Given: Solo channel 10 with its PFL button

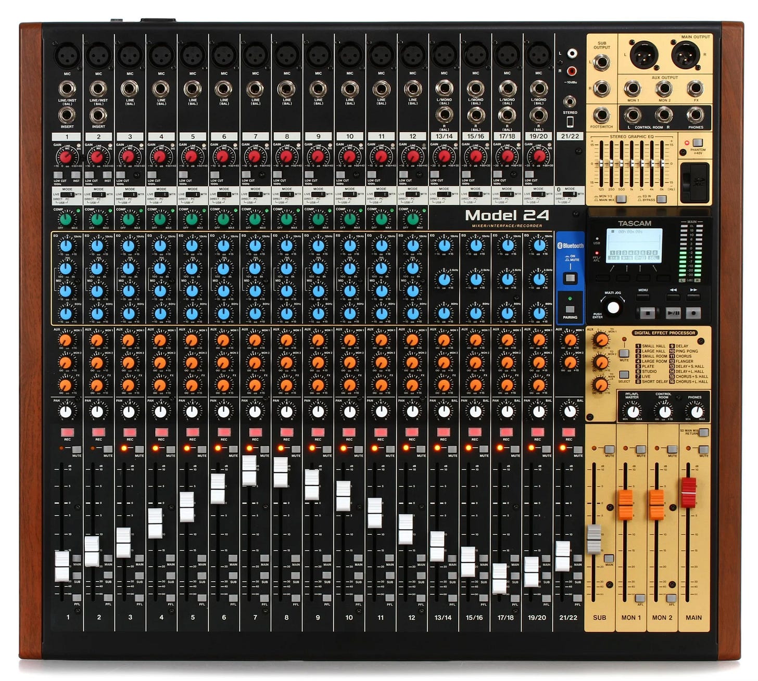Looking at the screenshot, I should [x=358, y=598].
